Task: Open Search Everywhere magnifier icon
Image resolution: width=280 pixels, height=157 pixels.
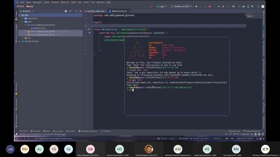Action: point(258,7)
